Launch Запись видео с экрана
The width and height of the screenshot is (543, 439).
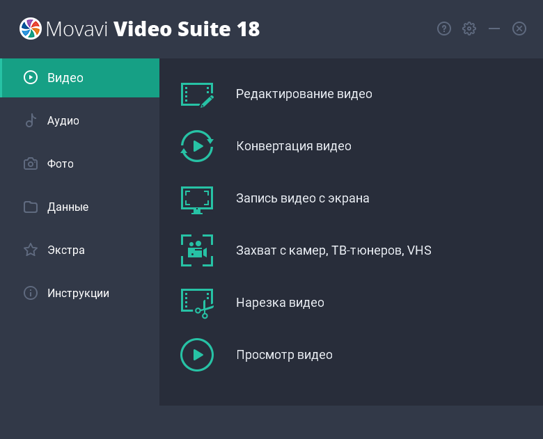click(303, 198)
